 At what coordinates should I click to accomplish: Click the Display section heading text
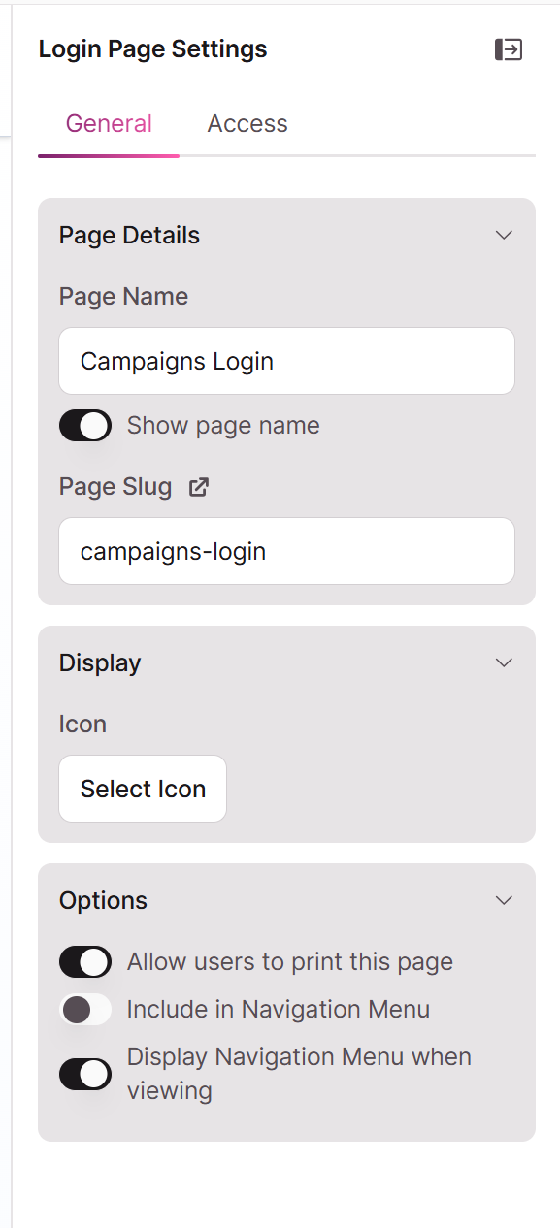pos(100,663)
